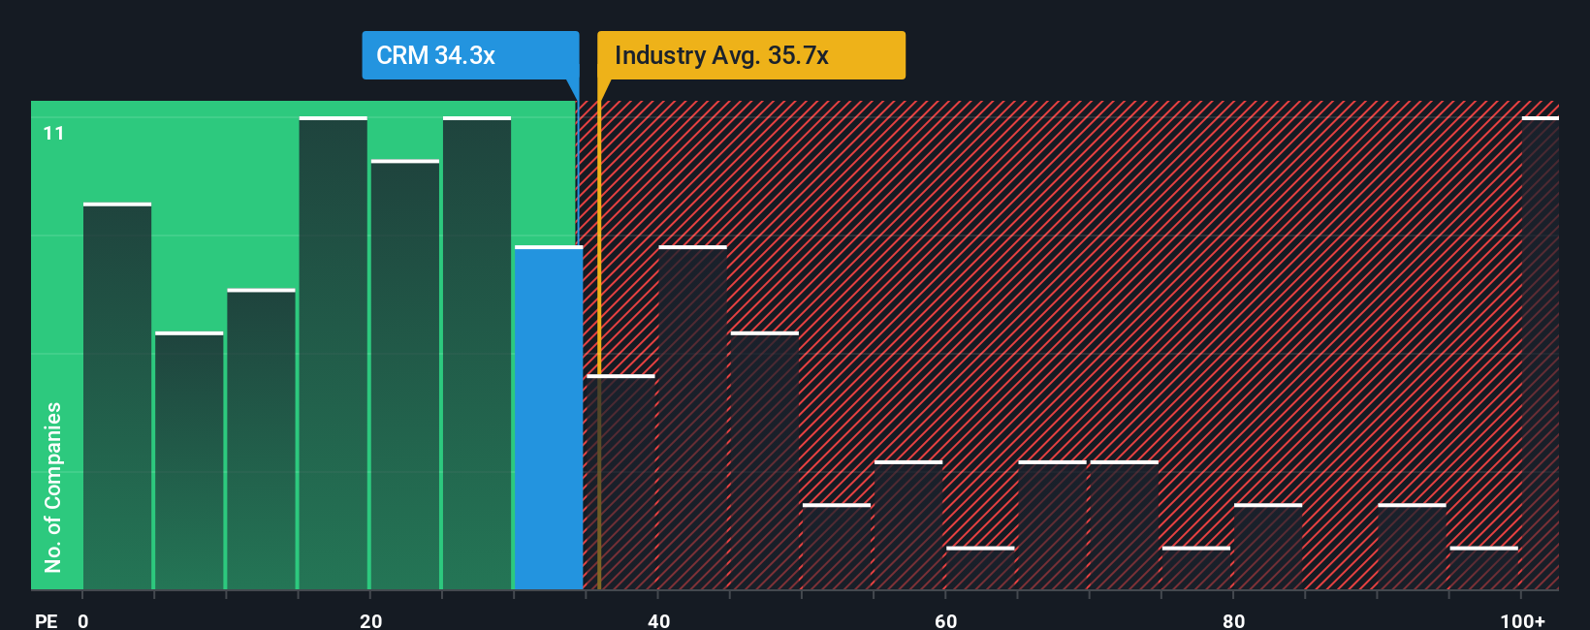1590x630 pixels.
Task: Select the bar for PE 10 to 15
Action: click(x=261, y=439)
